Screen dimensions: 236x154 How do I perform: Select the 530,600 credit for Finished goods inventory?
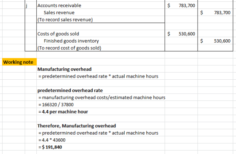point(215,41)
